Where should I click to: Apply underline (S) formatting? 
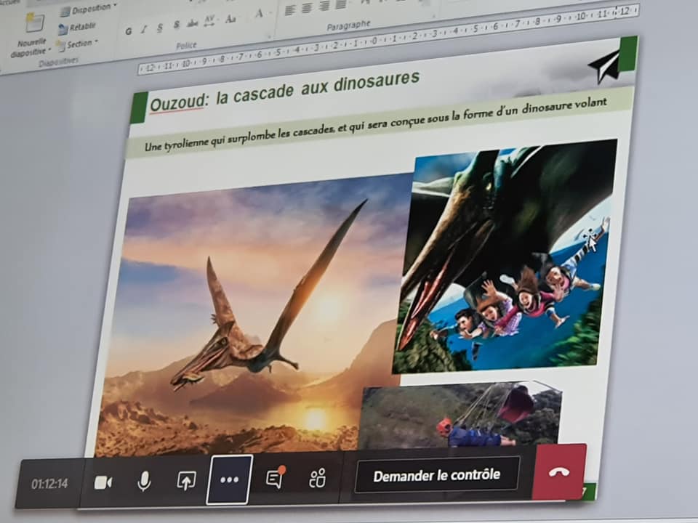(160, 27)
